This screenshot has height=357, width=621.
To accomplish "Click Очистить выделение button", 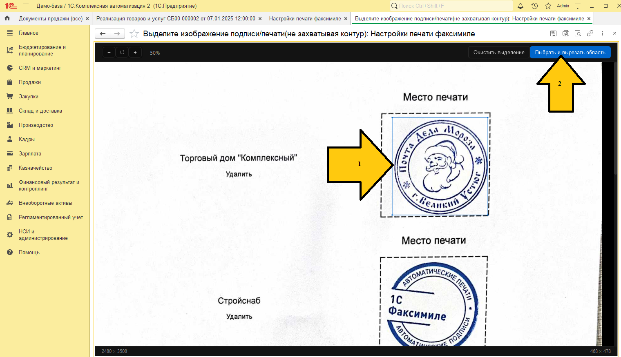I will pyautogui.click(x=499, y=52).
